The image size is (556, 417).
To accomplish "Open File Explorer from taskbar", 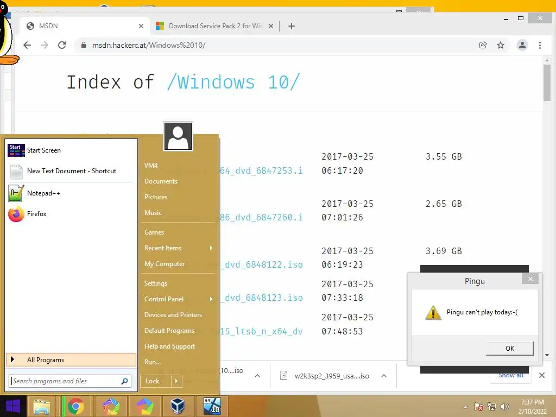I will click(x=41, y=406).
